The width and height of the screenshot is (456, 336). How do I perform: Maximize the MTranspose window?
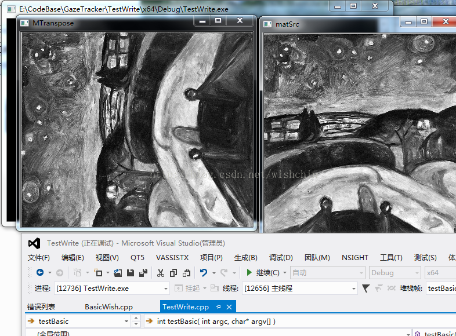coord(218,20)
